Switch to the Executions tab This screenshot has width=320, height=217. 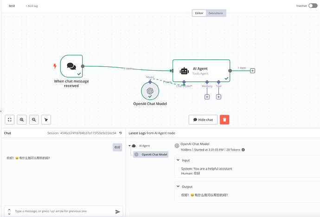tap(216, 13)
